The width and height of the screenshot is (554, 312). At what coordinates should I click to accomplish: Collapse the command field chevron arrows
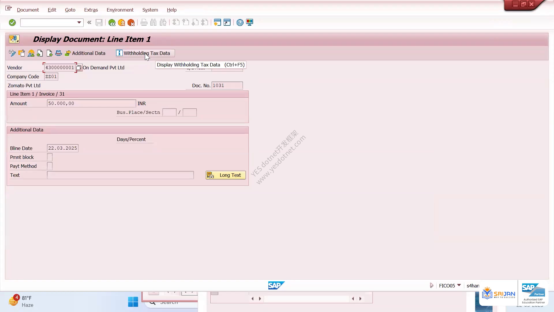(89, 23)
